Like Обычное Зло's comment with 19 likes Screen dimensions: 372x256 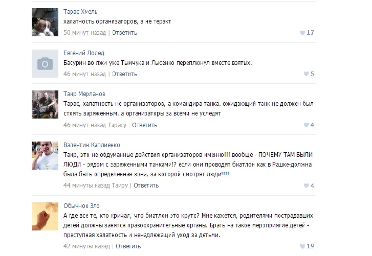pos(301,246)
